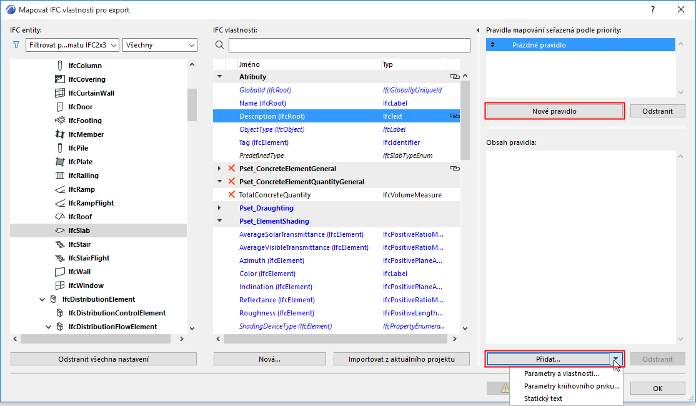Select the Prázdné pravidlo rule

pyautogui.click(x=580, y=45)
